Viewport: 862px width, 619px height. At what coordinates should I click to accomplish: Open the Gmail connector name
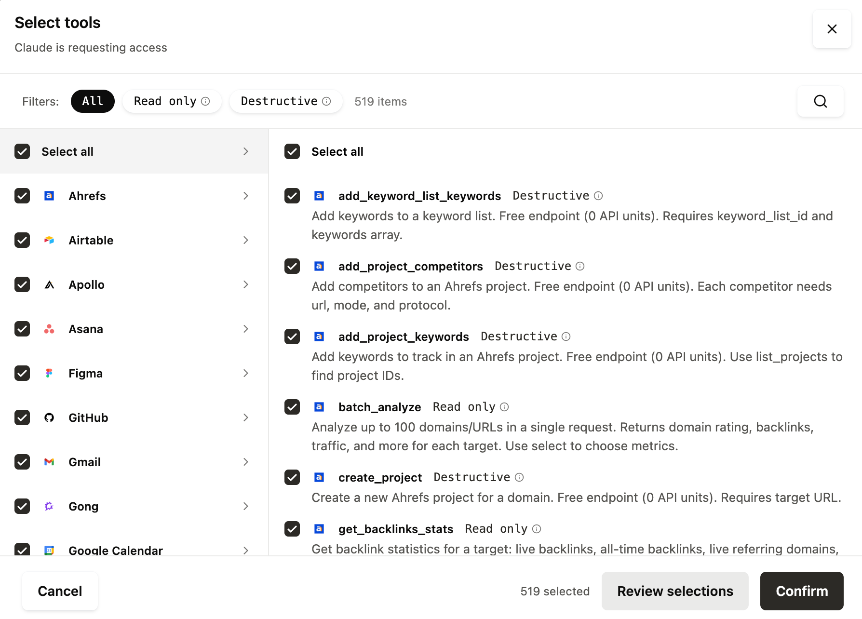tap(85, 462)
